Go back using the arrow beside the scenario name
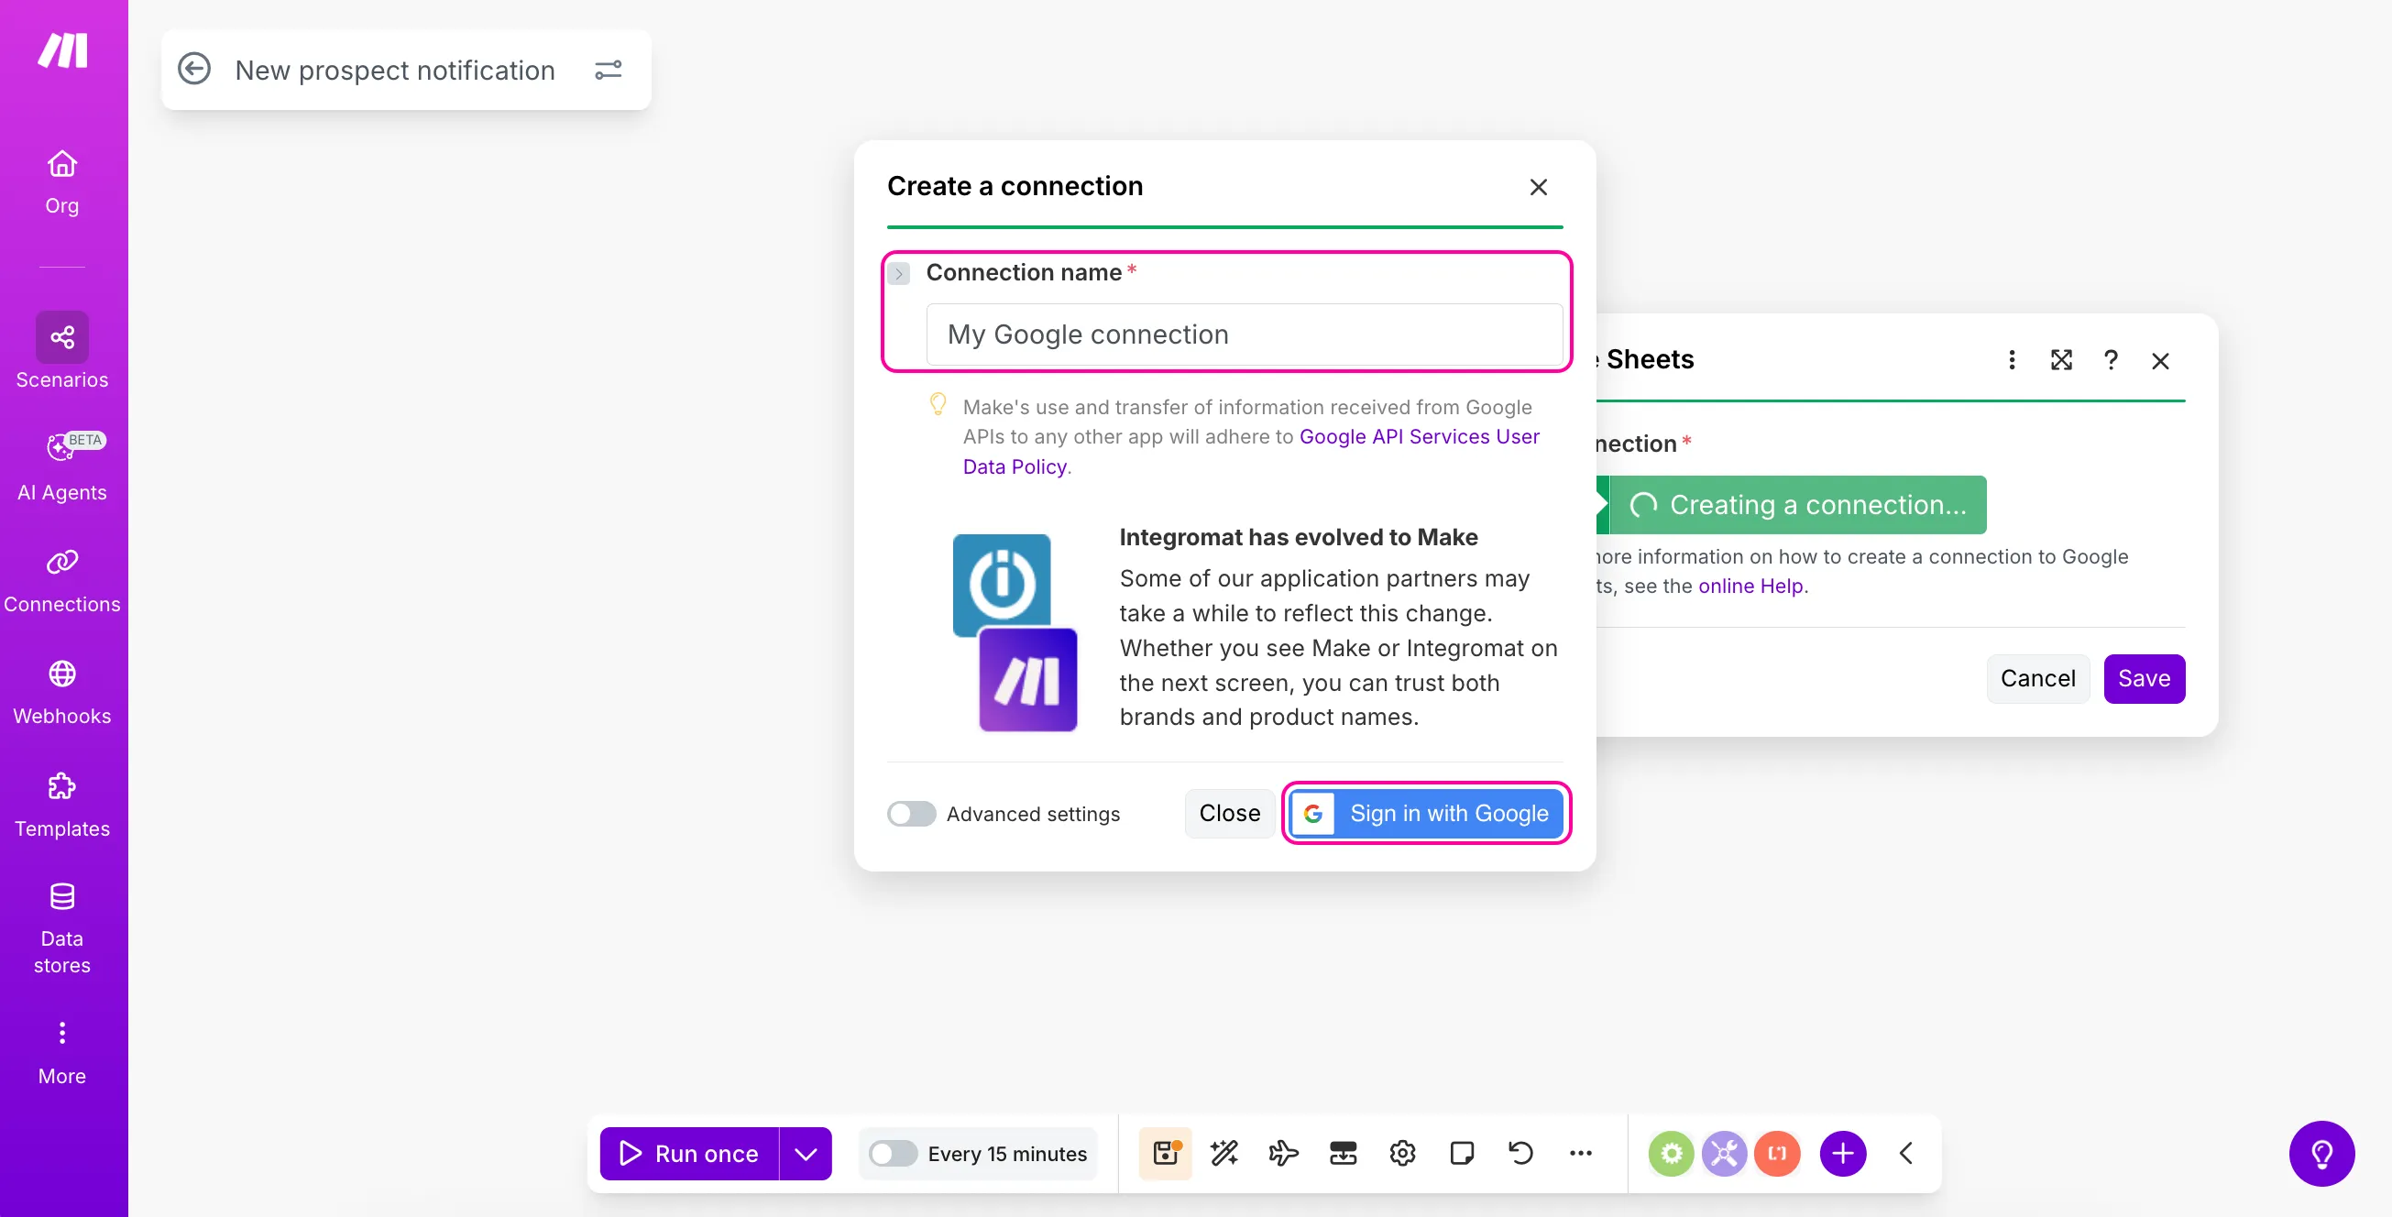The width and height of the screenshot is (2392, 1217). (x=194, y=70)
